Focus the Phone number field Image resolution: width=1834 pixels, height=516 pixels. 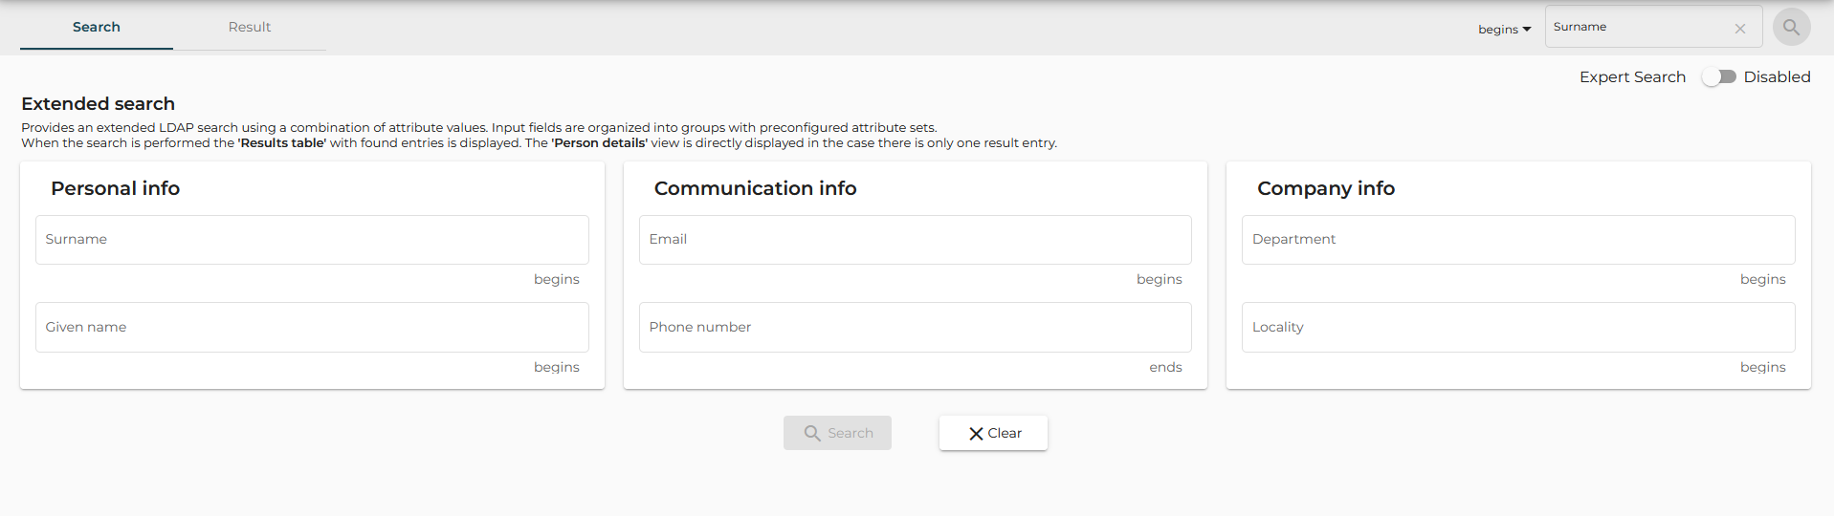pos(915,328)
